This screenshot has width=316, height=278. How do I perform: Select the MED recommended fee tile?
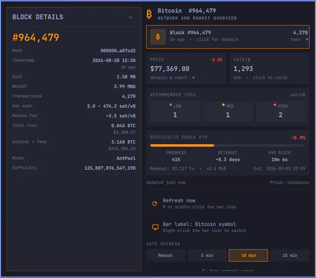(x=228, y=111)
